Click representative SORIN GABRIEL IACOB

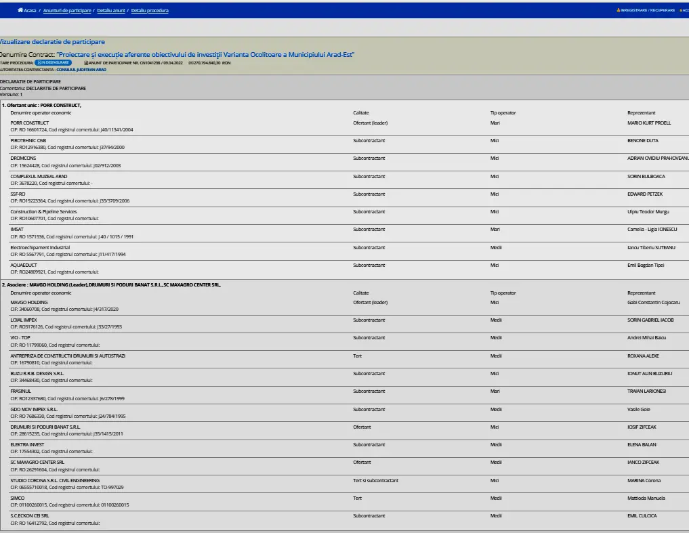tap(650, 320)
